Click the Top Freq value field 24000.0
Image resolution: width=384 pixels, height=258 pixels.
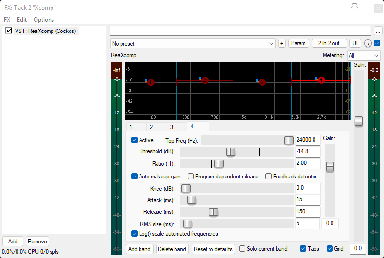click(308, 140)
